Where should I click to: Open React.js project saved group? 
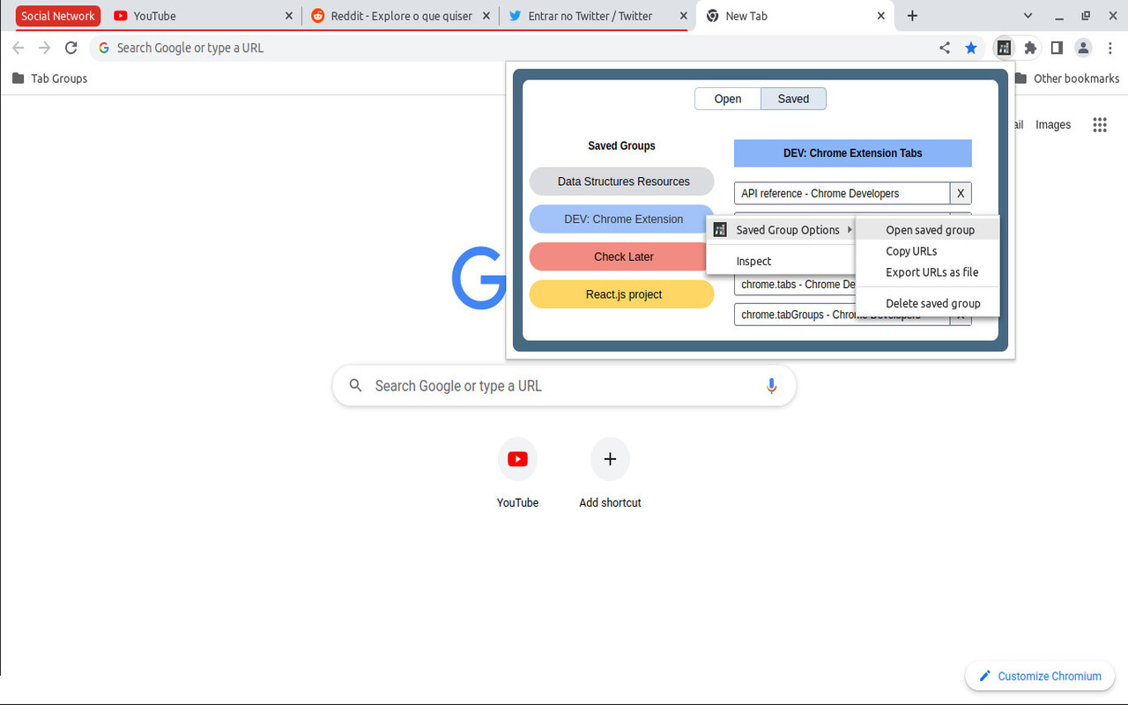pos(622,294)
